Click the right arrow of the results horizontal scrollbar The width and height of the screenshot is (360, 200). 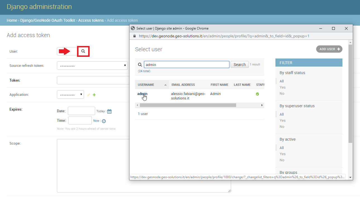click(262, 105)
